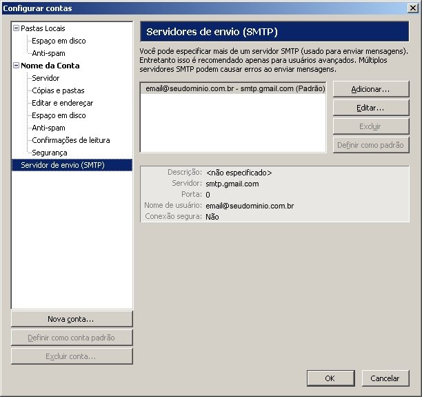Close the Configurar contas window
Screen dimensions: 422x397
[x=412, y=8]
